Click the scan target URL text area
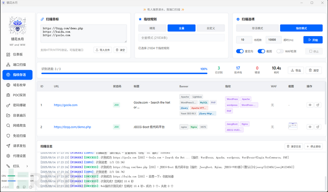 tap(84, 33)
